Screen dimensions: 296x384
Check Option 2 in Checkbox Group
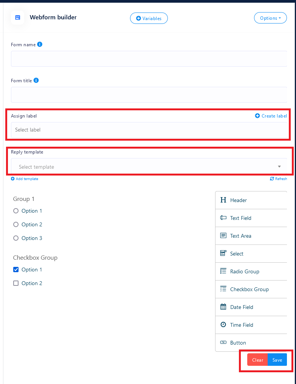click(16, 283)
